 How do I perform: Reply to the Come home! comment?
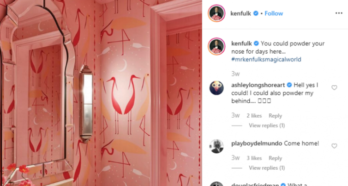pos(275,158)
